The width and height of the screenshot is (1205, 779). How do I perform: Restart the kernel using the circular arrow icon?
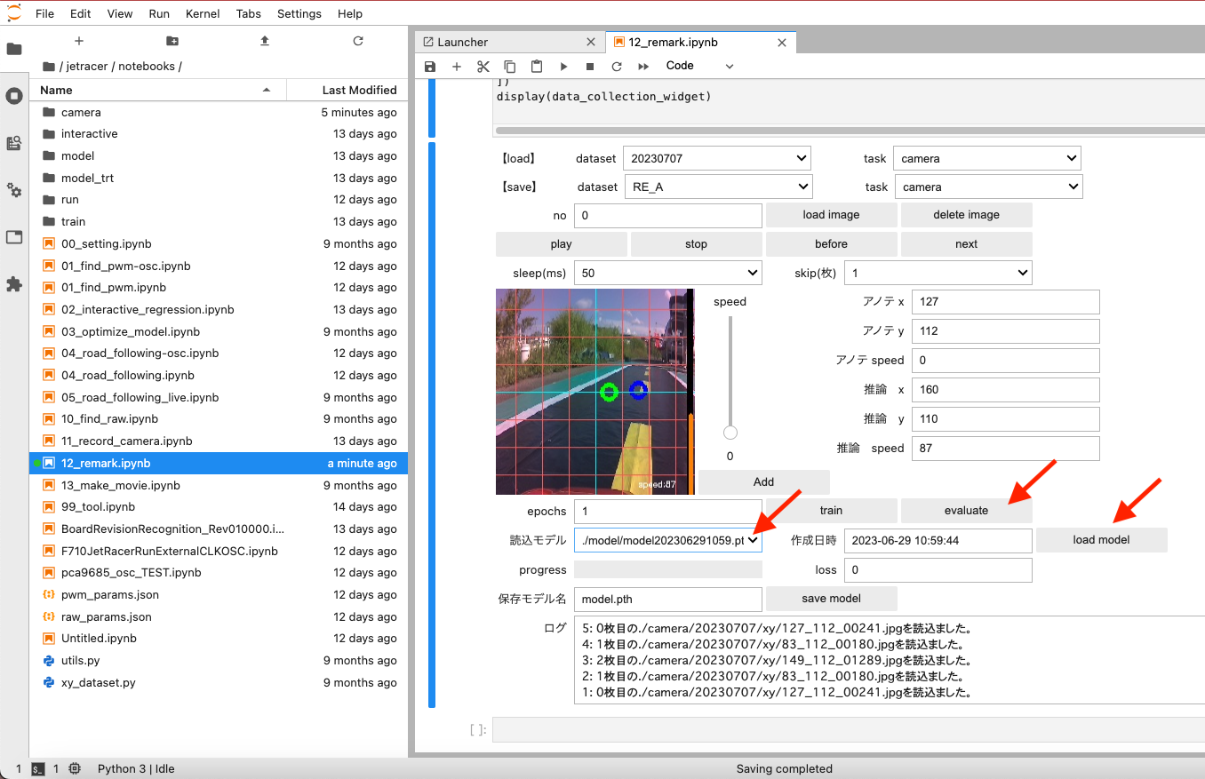pyautogui.click(x=617, y=67)
